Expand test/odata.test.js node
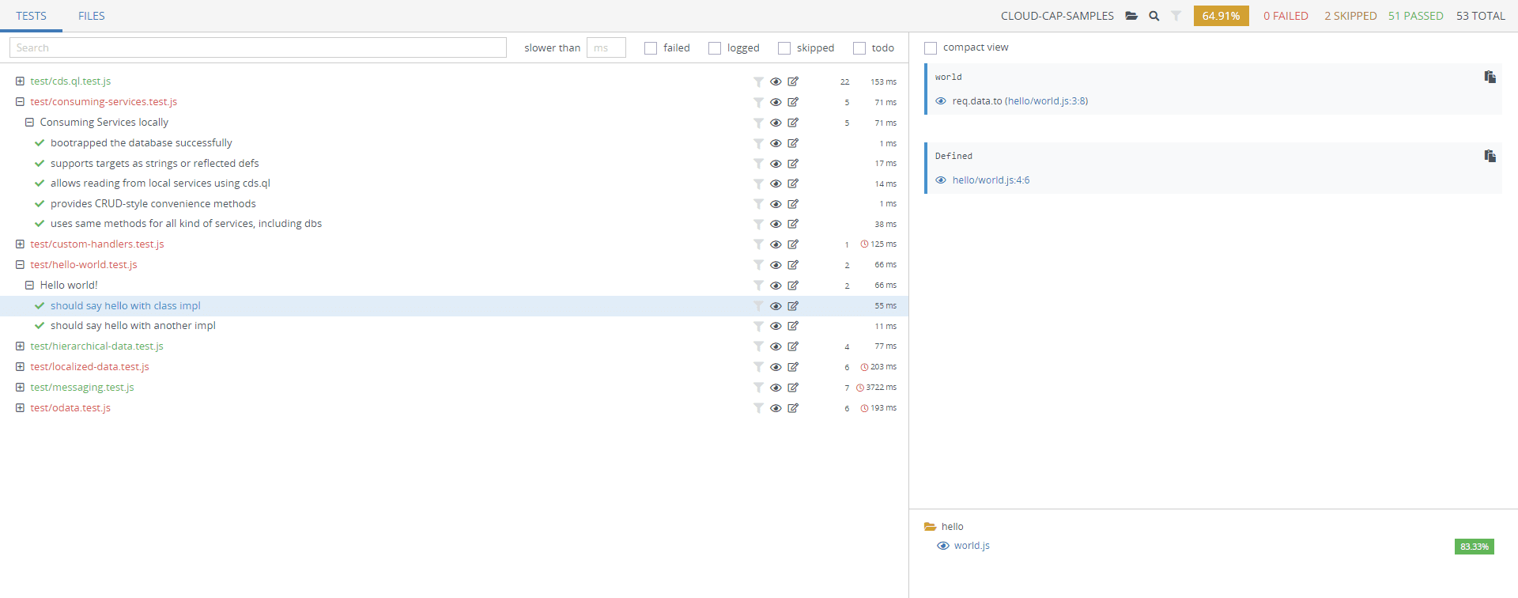Screen dimensions: 1518x598 (x=20, y=407)
